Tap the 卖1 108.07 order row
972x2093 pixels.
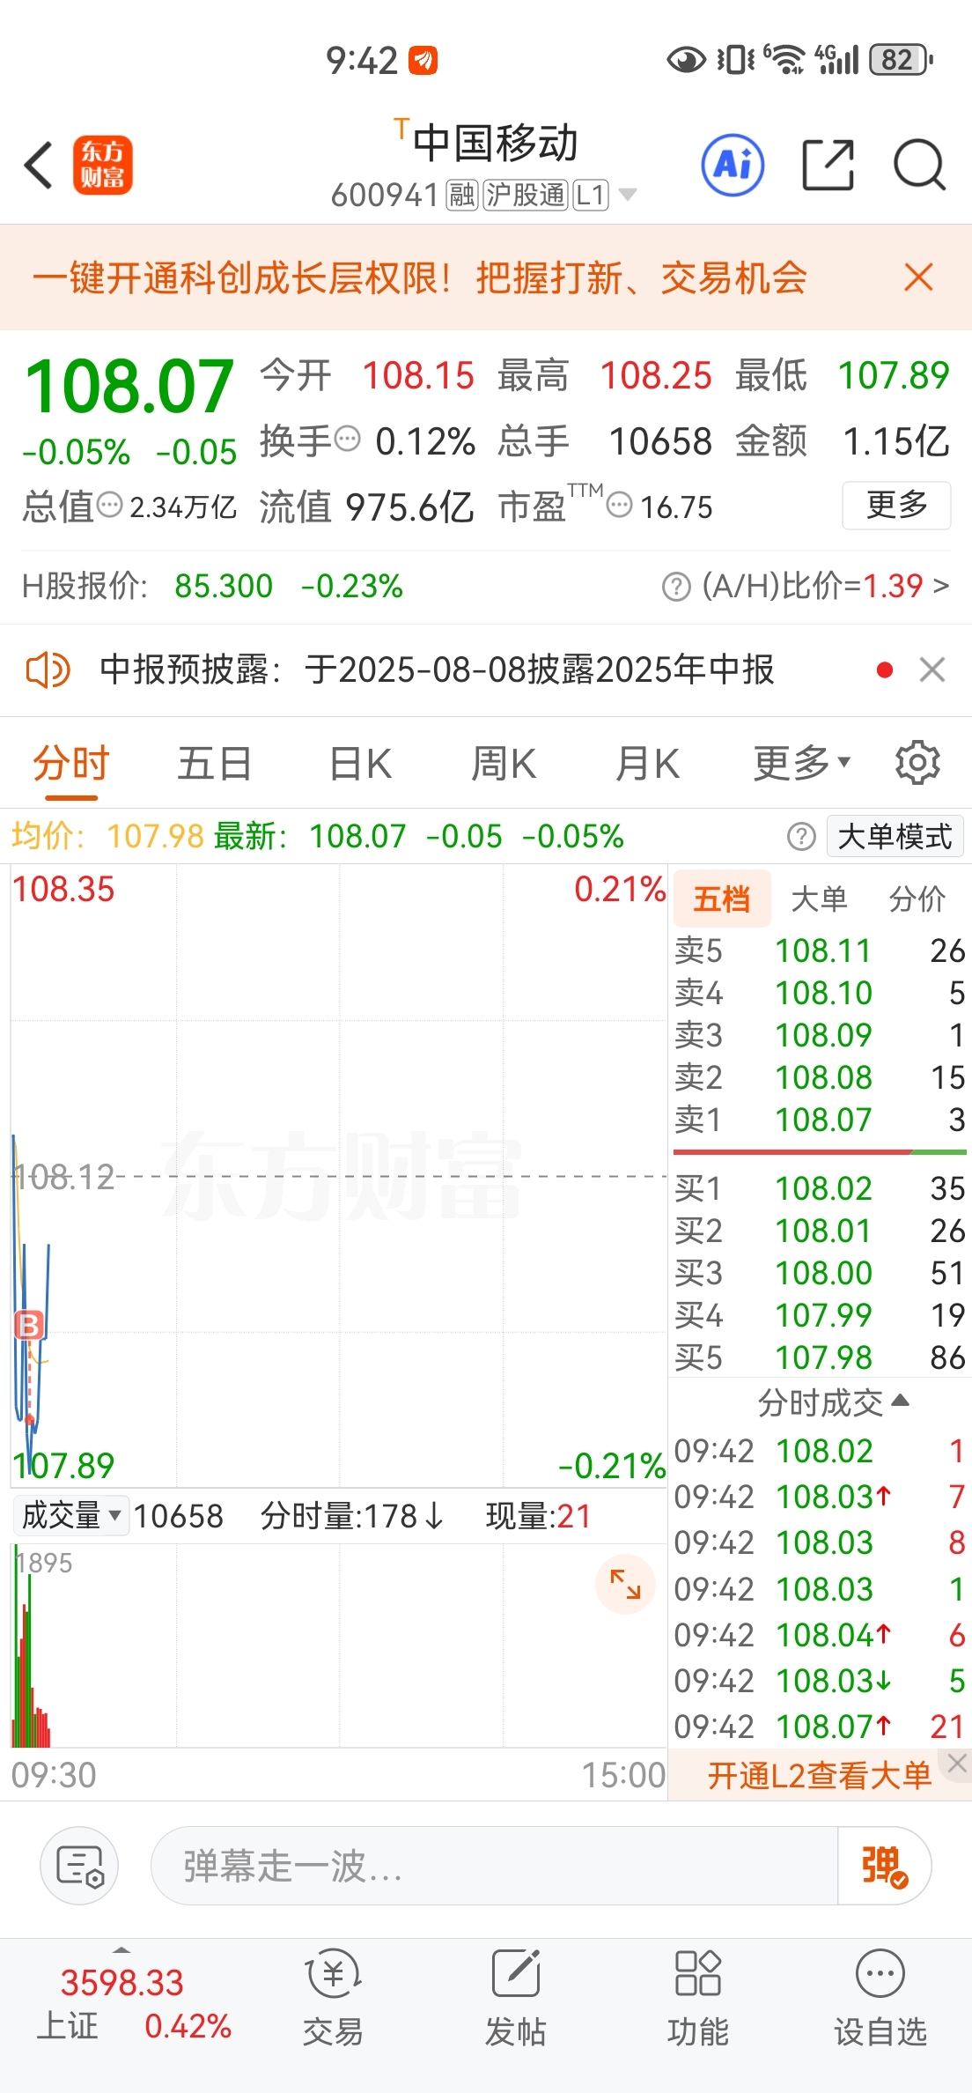pos(820,1120)
